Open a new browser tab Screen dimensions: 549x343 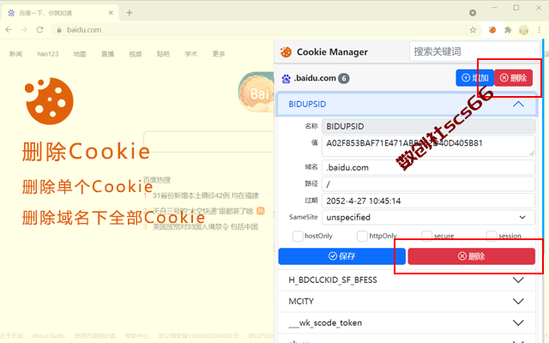click(130, 13)
